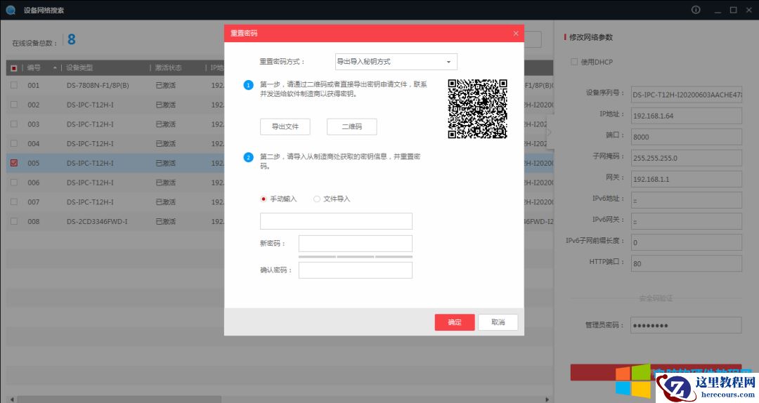
Task: Click the 设备序列号 serial number field
Action: 687,95
